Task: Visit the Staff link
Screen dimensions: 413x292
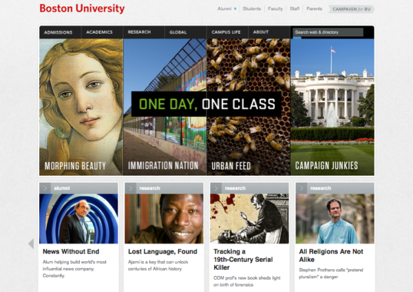Action: click(x=295, y=9)
